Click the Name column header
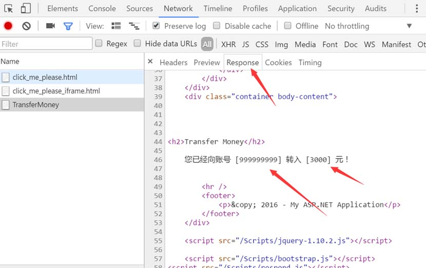The height and width of the screenshot is (268, 426). pyautogui.click(x=72, y=62)
